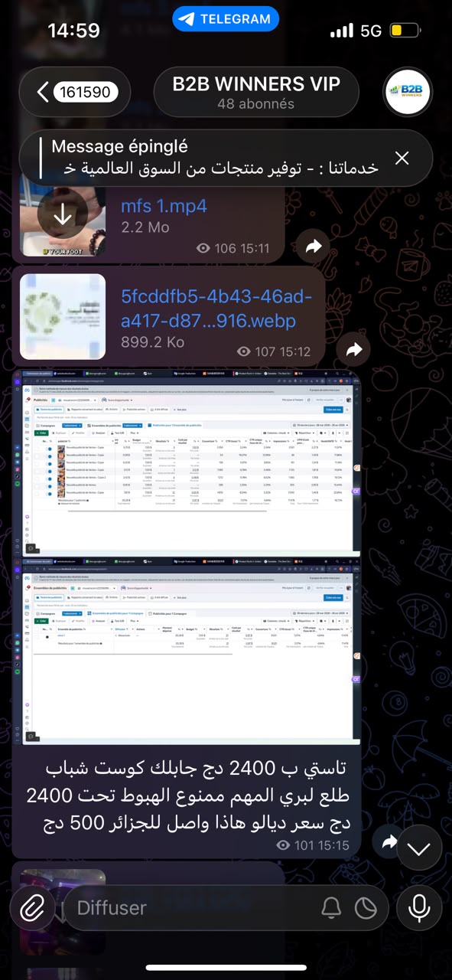Tap the '107 15:12' views and time stamp
The image size is (452, 980).
coord(274,351)
